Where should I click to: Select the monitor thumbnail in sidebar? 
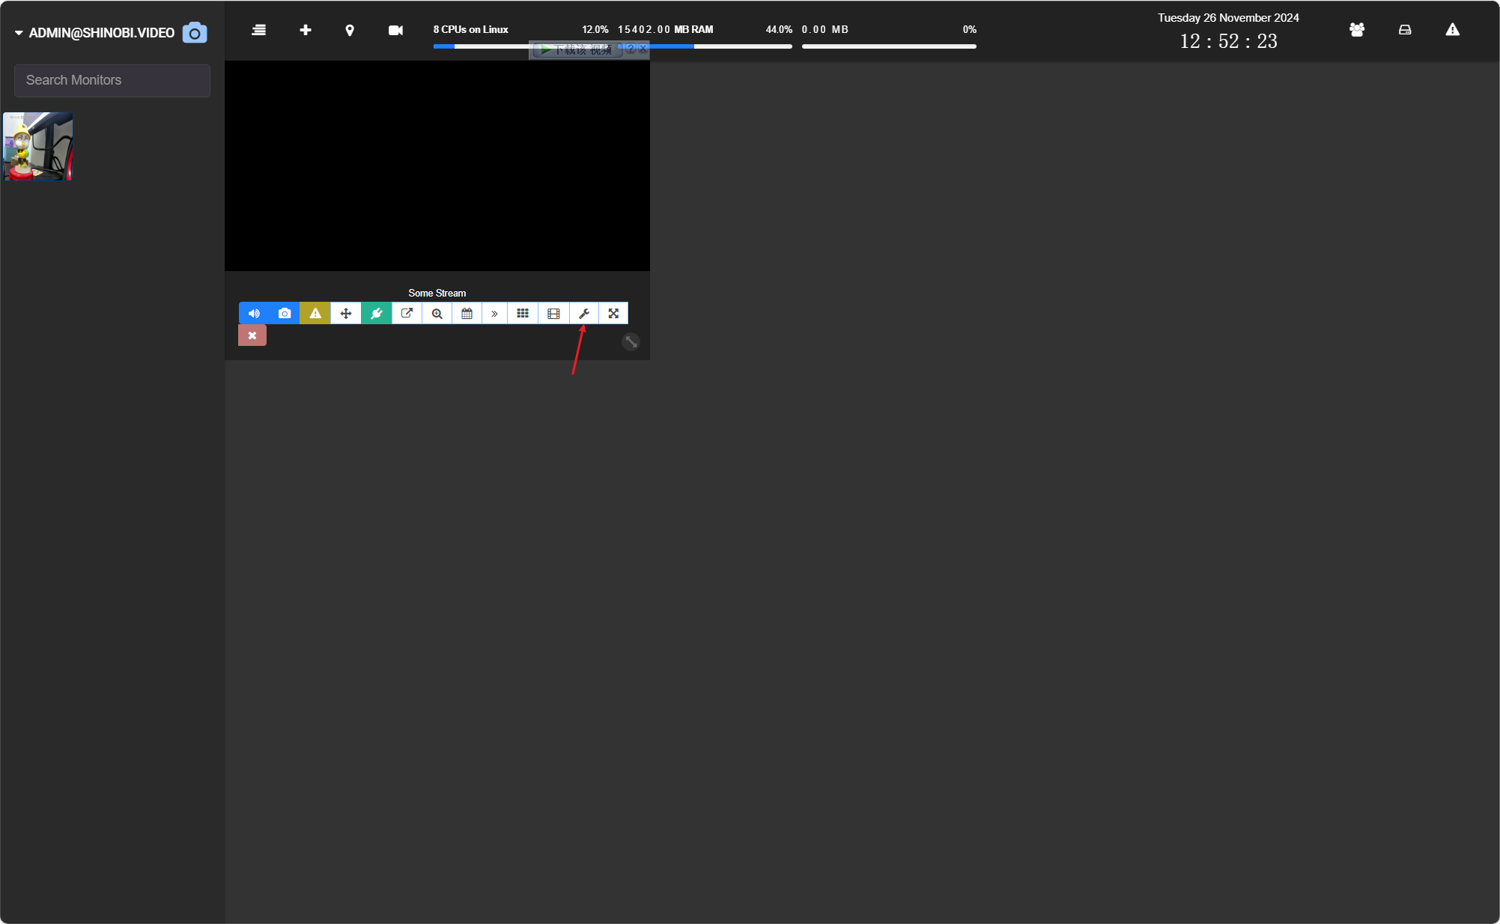click(x=38, y=147)
